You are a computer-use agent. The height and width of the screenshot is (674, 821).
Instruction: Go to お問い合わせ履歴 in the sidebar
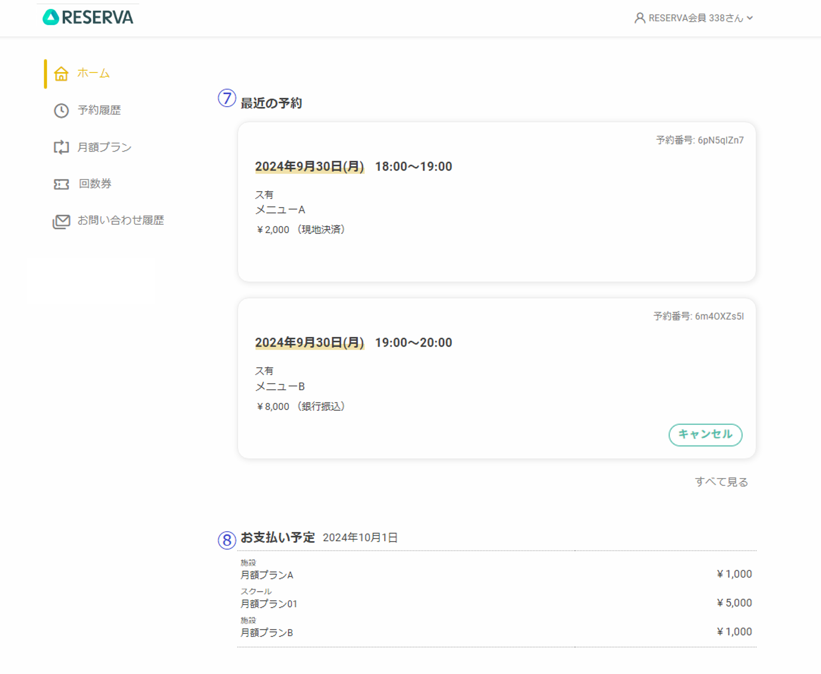tap(120, 221)
